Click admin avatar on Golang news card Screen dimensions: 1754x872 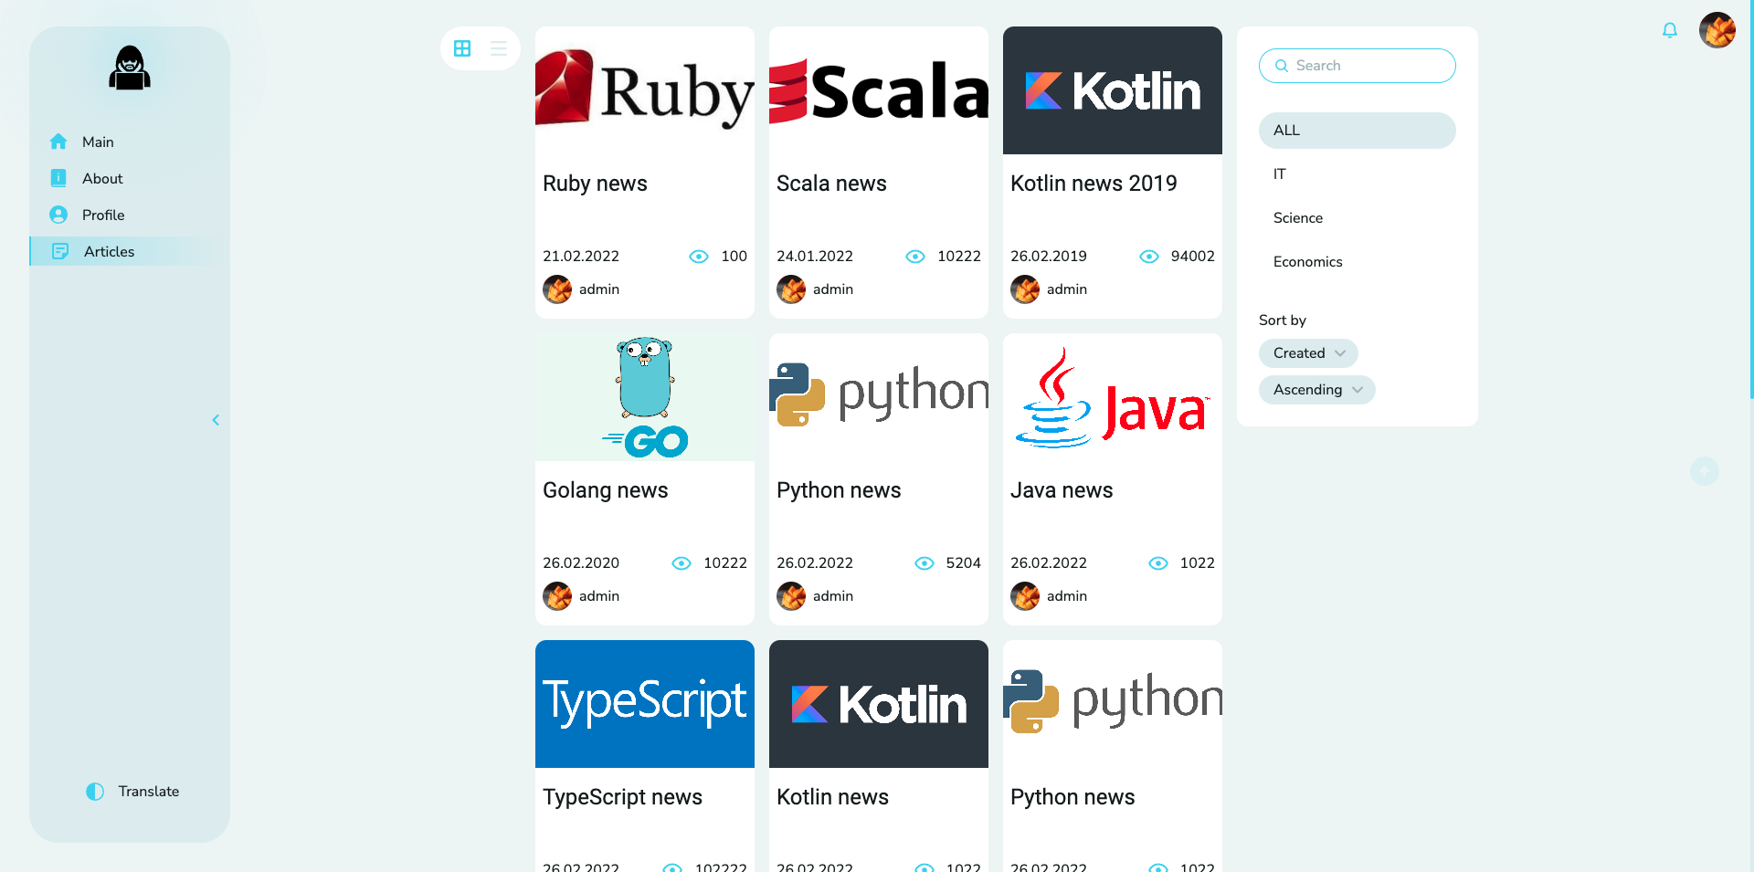557,596
